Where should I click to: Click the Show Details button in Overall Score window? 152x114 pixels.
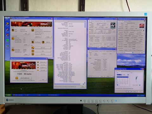coord(43,70)
